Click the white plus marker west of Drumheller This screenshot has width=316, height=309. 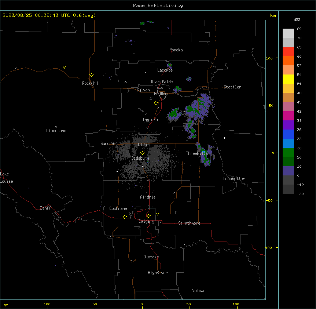coord(224,138)
